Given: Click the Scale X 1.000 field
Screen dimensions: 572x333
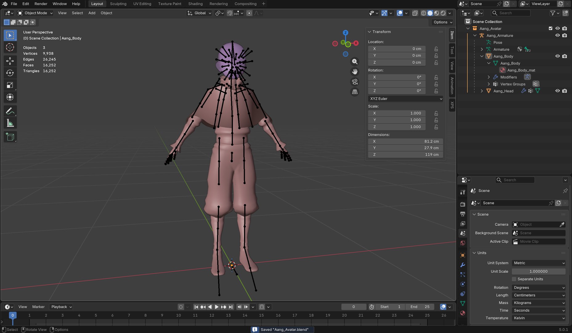Looking at the screenshot, I should pos(397,113).
